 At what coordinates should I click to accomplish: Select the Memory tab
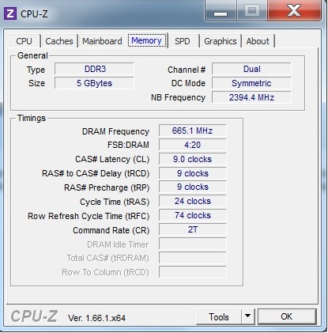147,40
